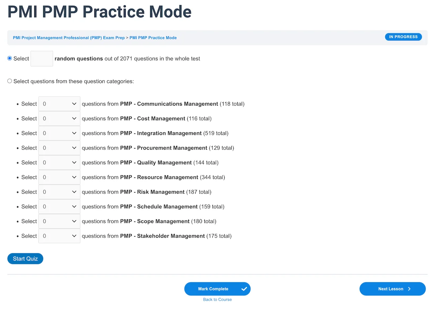Open the Communications Management question count dropdown
Image resolution: width=436 pixels, height=310 pixels.
(59, 104)
